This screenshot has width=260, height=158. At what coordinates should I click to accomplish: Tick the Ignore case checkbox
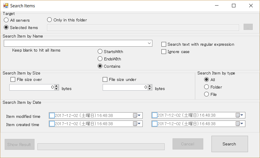[164, 52]
